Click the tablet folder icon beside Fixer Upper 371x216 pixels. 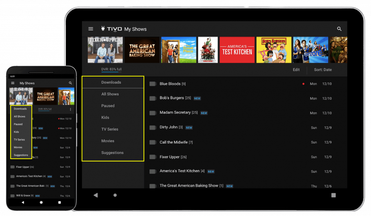click(153, 157)
